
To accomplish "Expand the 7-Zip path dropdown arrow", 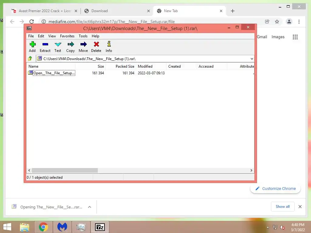I will pyautogui.click(x=252, y=59).
